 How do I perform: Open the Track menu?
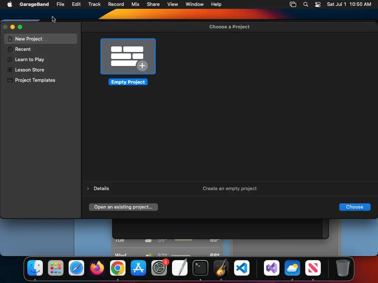[x=94, y=4]
